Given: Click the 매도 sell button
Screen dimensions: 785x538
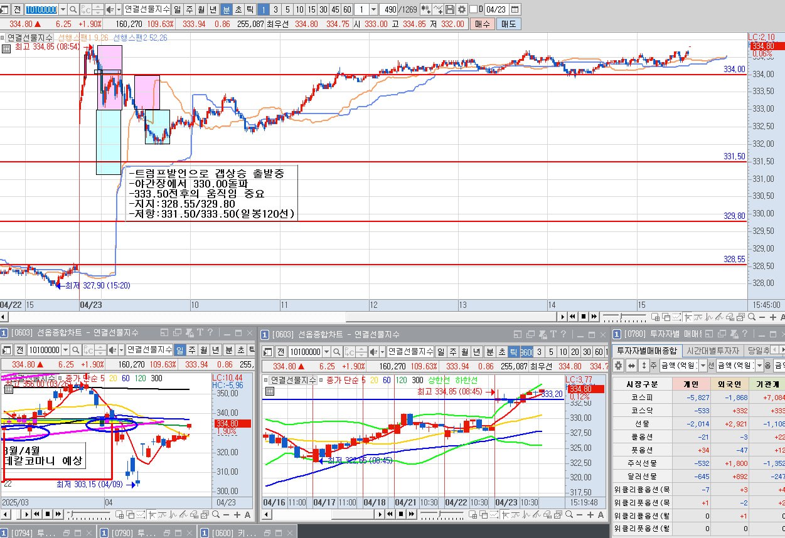Looking at the screenshot, I should (508, 24).
